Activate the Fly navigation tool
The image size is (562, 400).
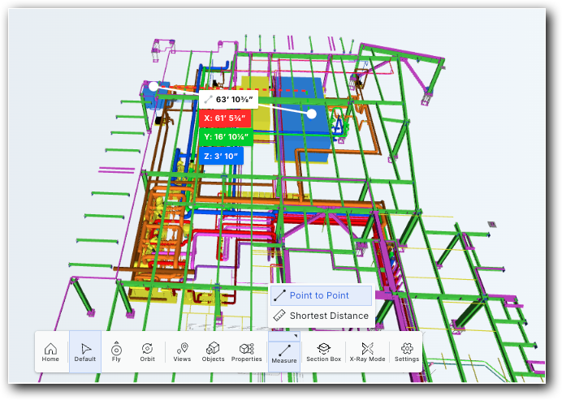point(116,352)
